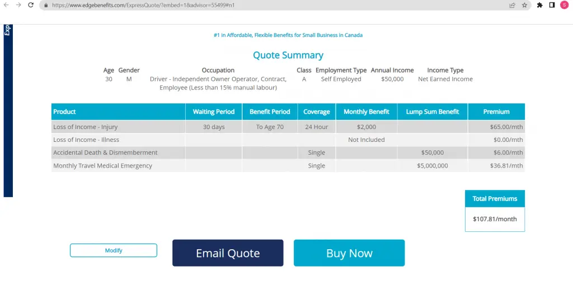Image resolution: width=573 pixels, height=281 pixels.
Task: Click the browser forward arrow
Action: tap(18, 5)
